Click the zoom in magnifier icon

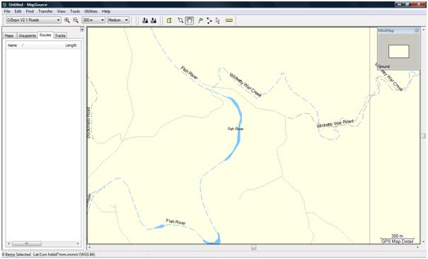[67, 21]
